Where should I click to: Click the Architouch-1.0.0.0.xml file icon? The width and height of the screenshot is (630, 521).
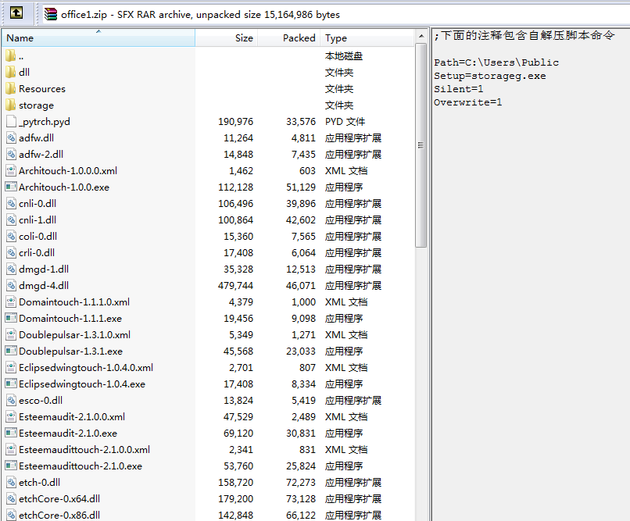click(x=11, y=171)
